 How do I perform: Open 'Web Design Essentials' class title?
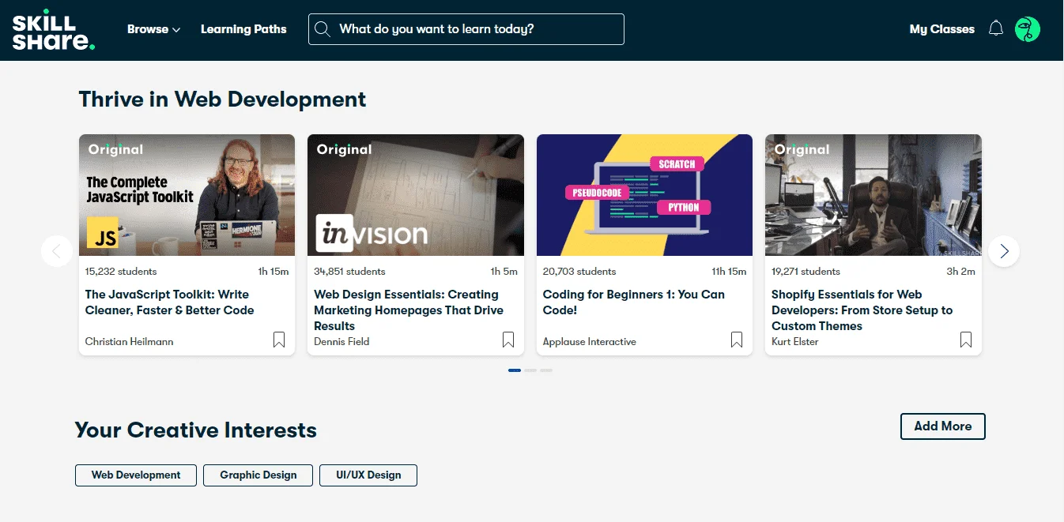409,310
